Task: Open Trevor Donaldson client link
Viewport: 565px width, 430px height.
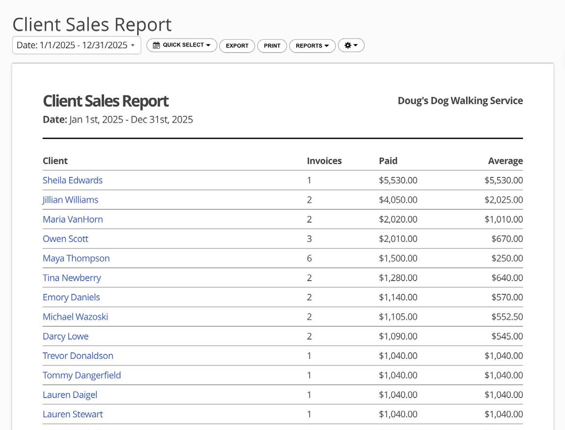Action: click(x=78, y=356)
